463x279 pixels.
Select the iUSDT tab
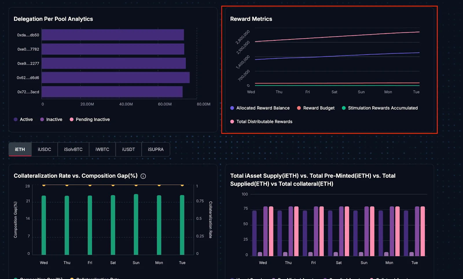pyautogui.click(x=128, y=149)
